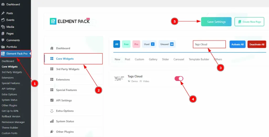Open Custom Fonts sidebar link
This screenshot has width=269, height=137.
click(x=9, y=133)
